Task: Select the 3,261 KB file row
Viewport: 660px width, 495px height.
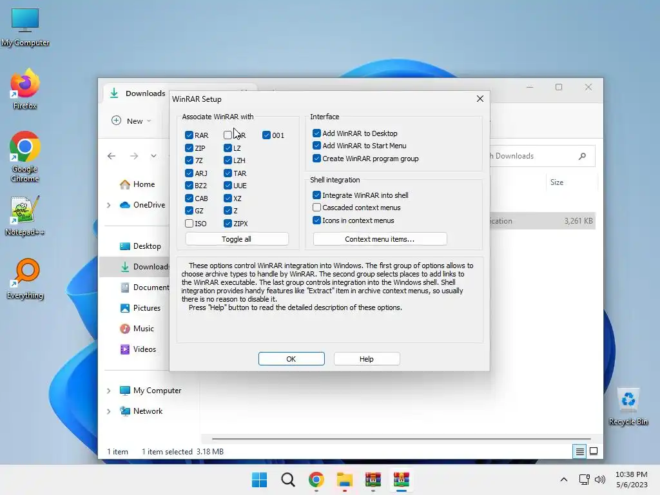Action: 543,221
